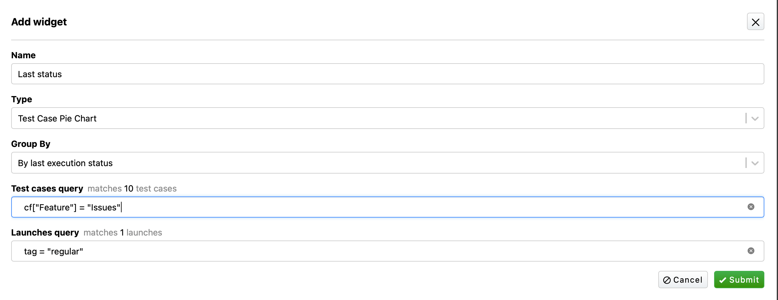This screenshot has height=300, width=778.
Task: Click the Add widget dialog title
Action: (39, 22)
